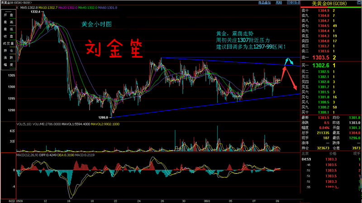Click the 持仓 323673 open interest value
362x203 pixels.
coord(323,148)
